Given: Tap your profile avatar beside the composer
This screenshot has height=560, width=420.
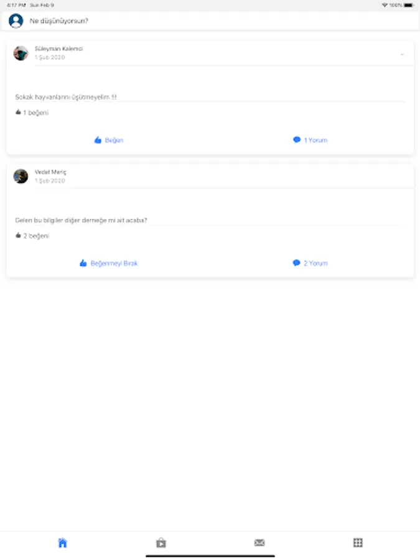Looking at the screenshot, I should (16, 21).
